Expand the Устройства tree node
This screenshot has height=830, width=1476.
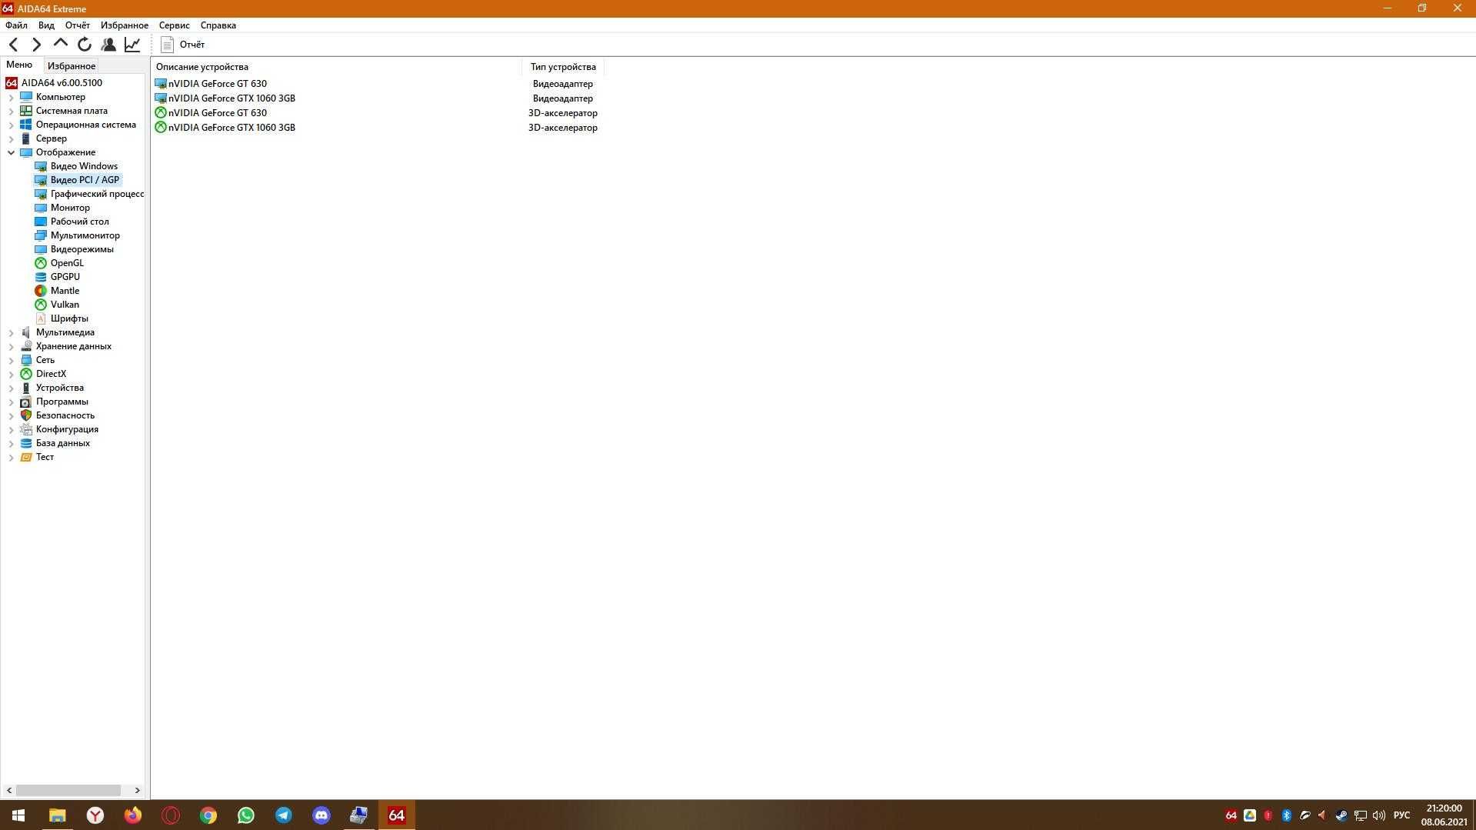(11, 388)
